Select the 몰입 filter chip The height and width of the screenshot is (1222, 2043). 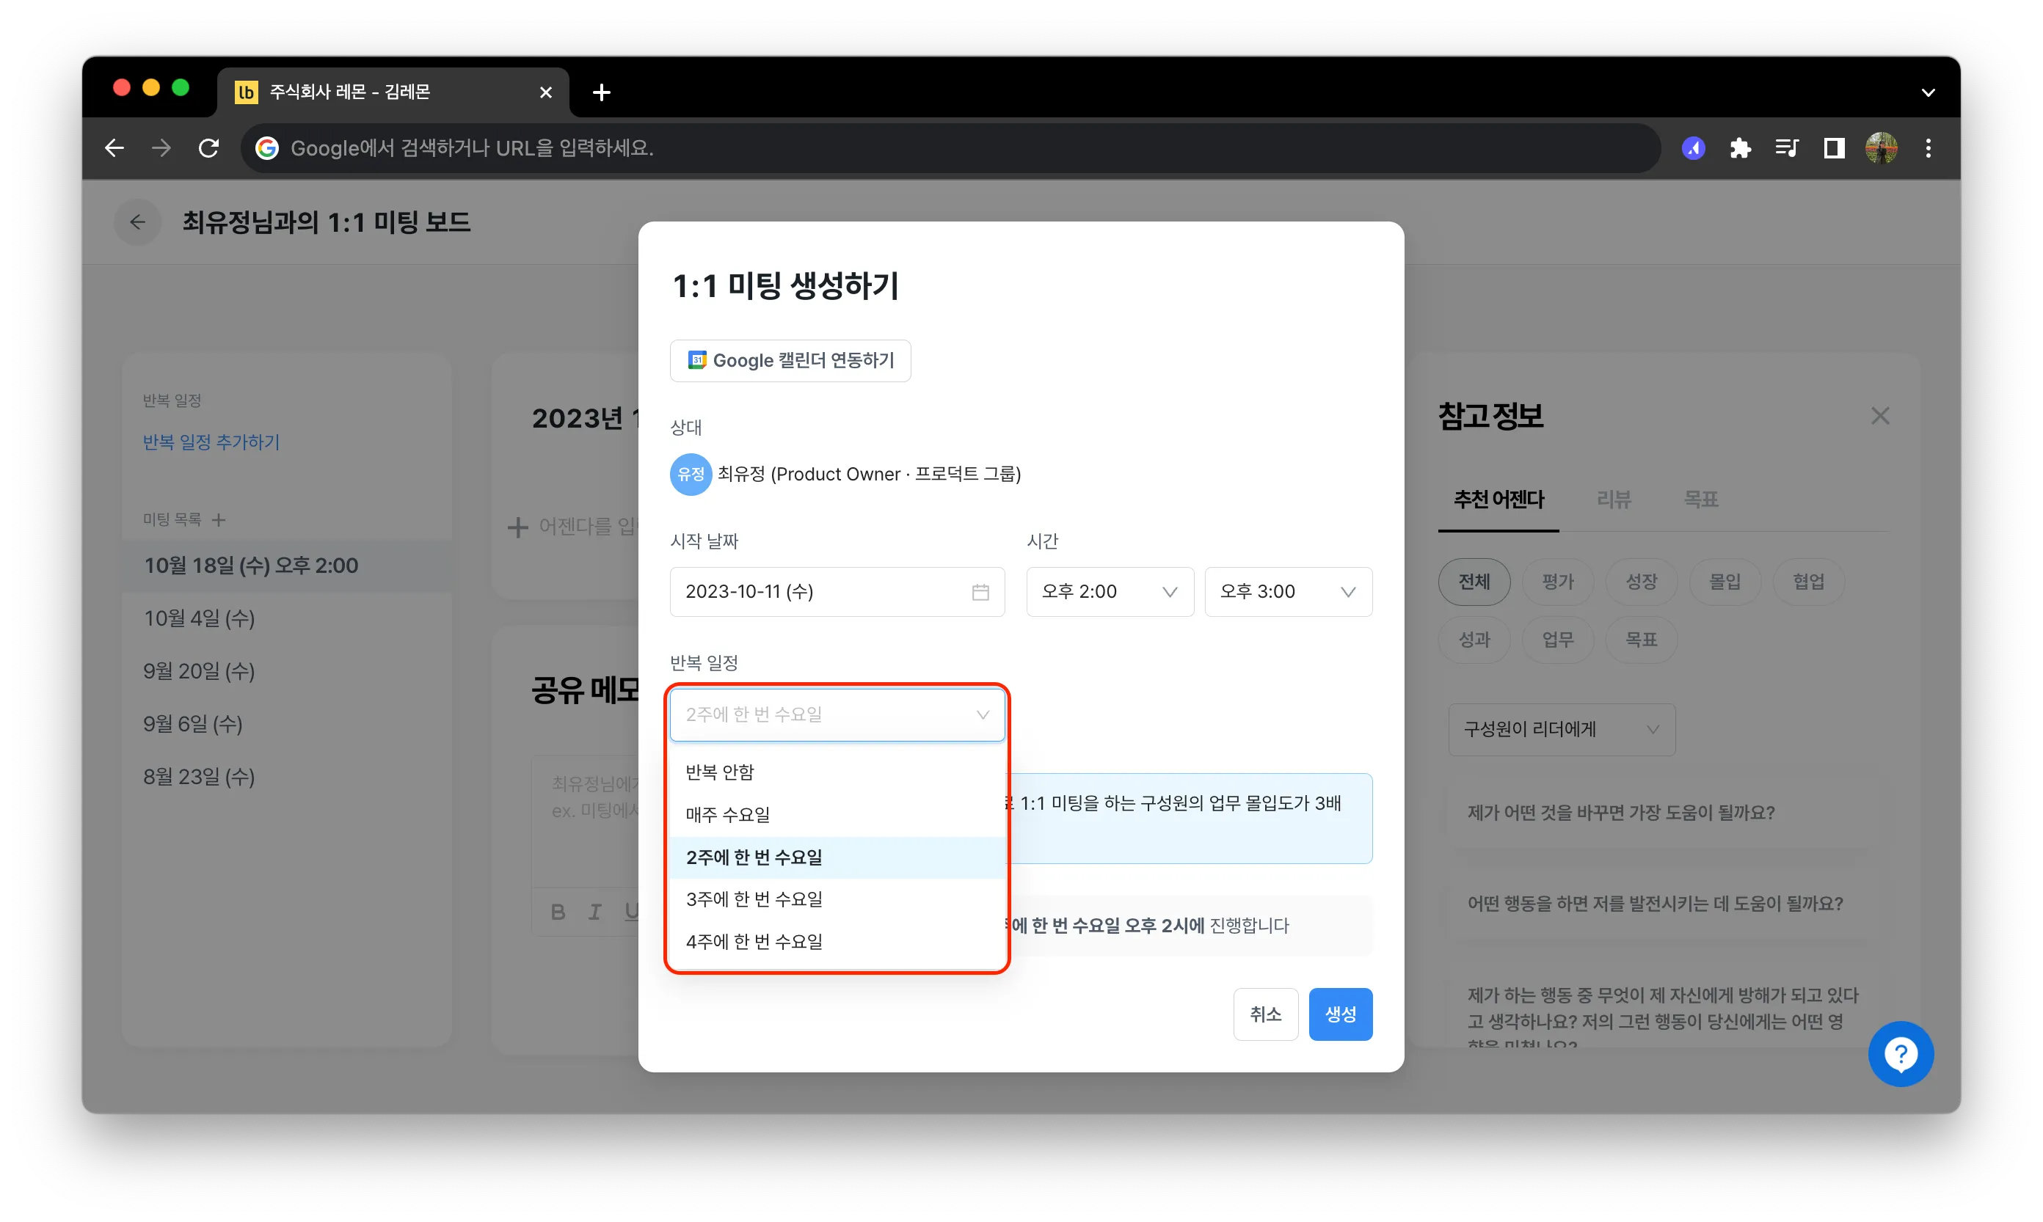click(1725, 582)
